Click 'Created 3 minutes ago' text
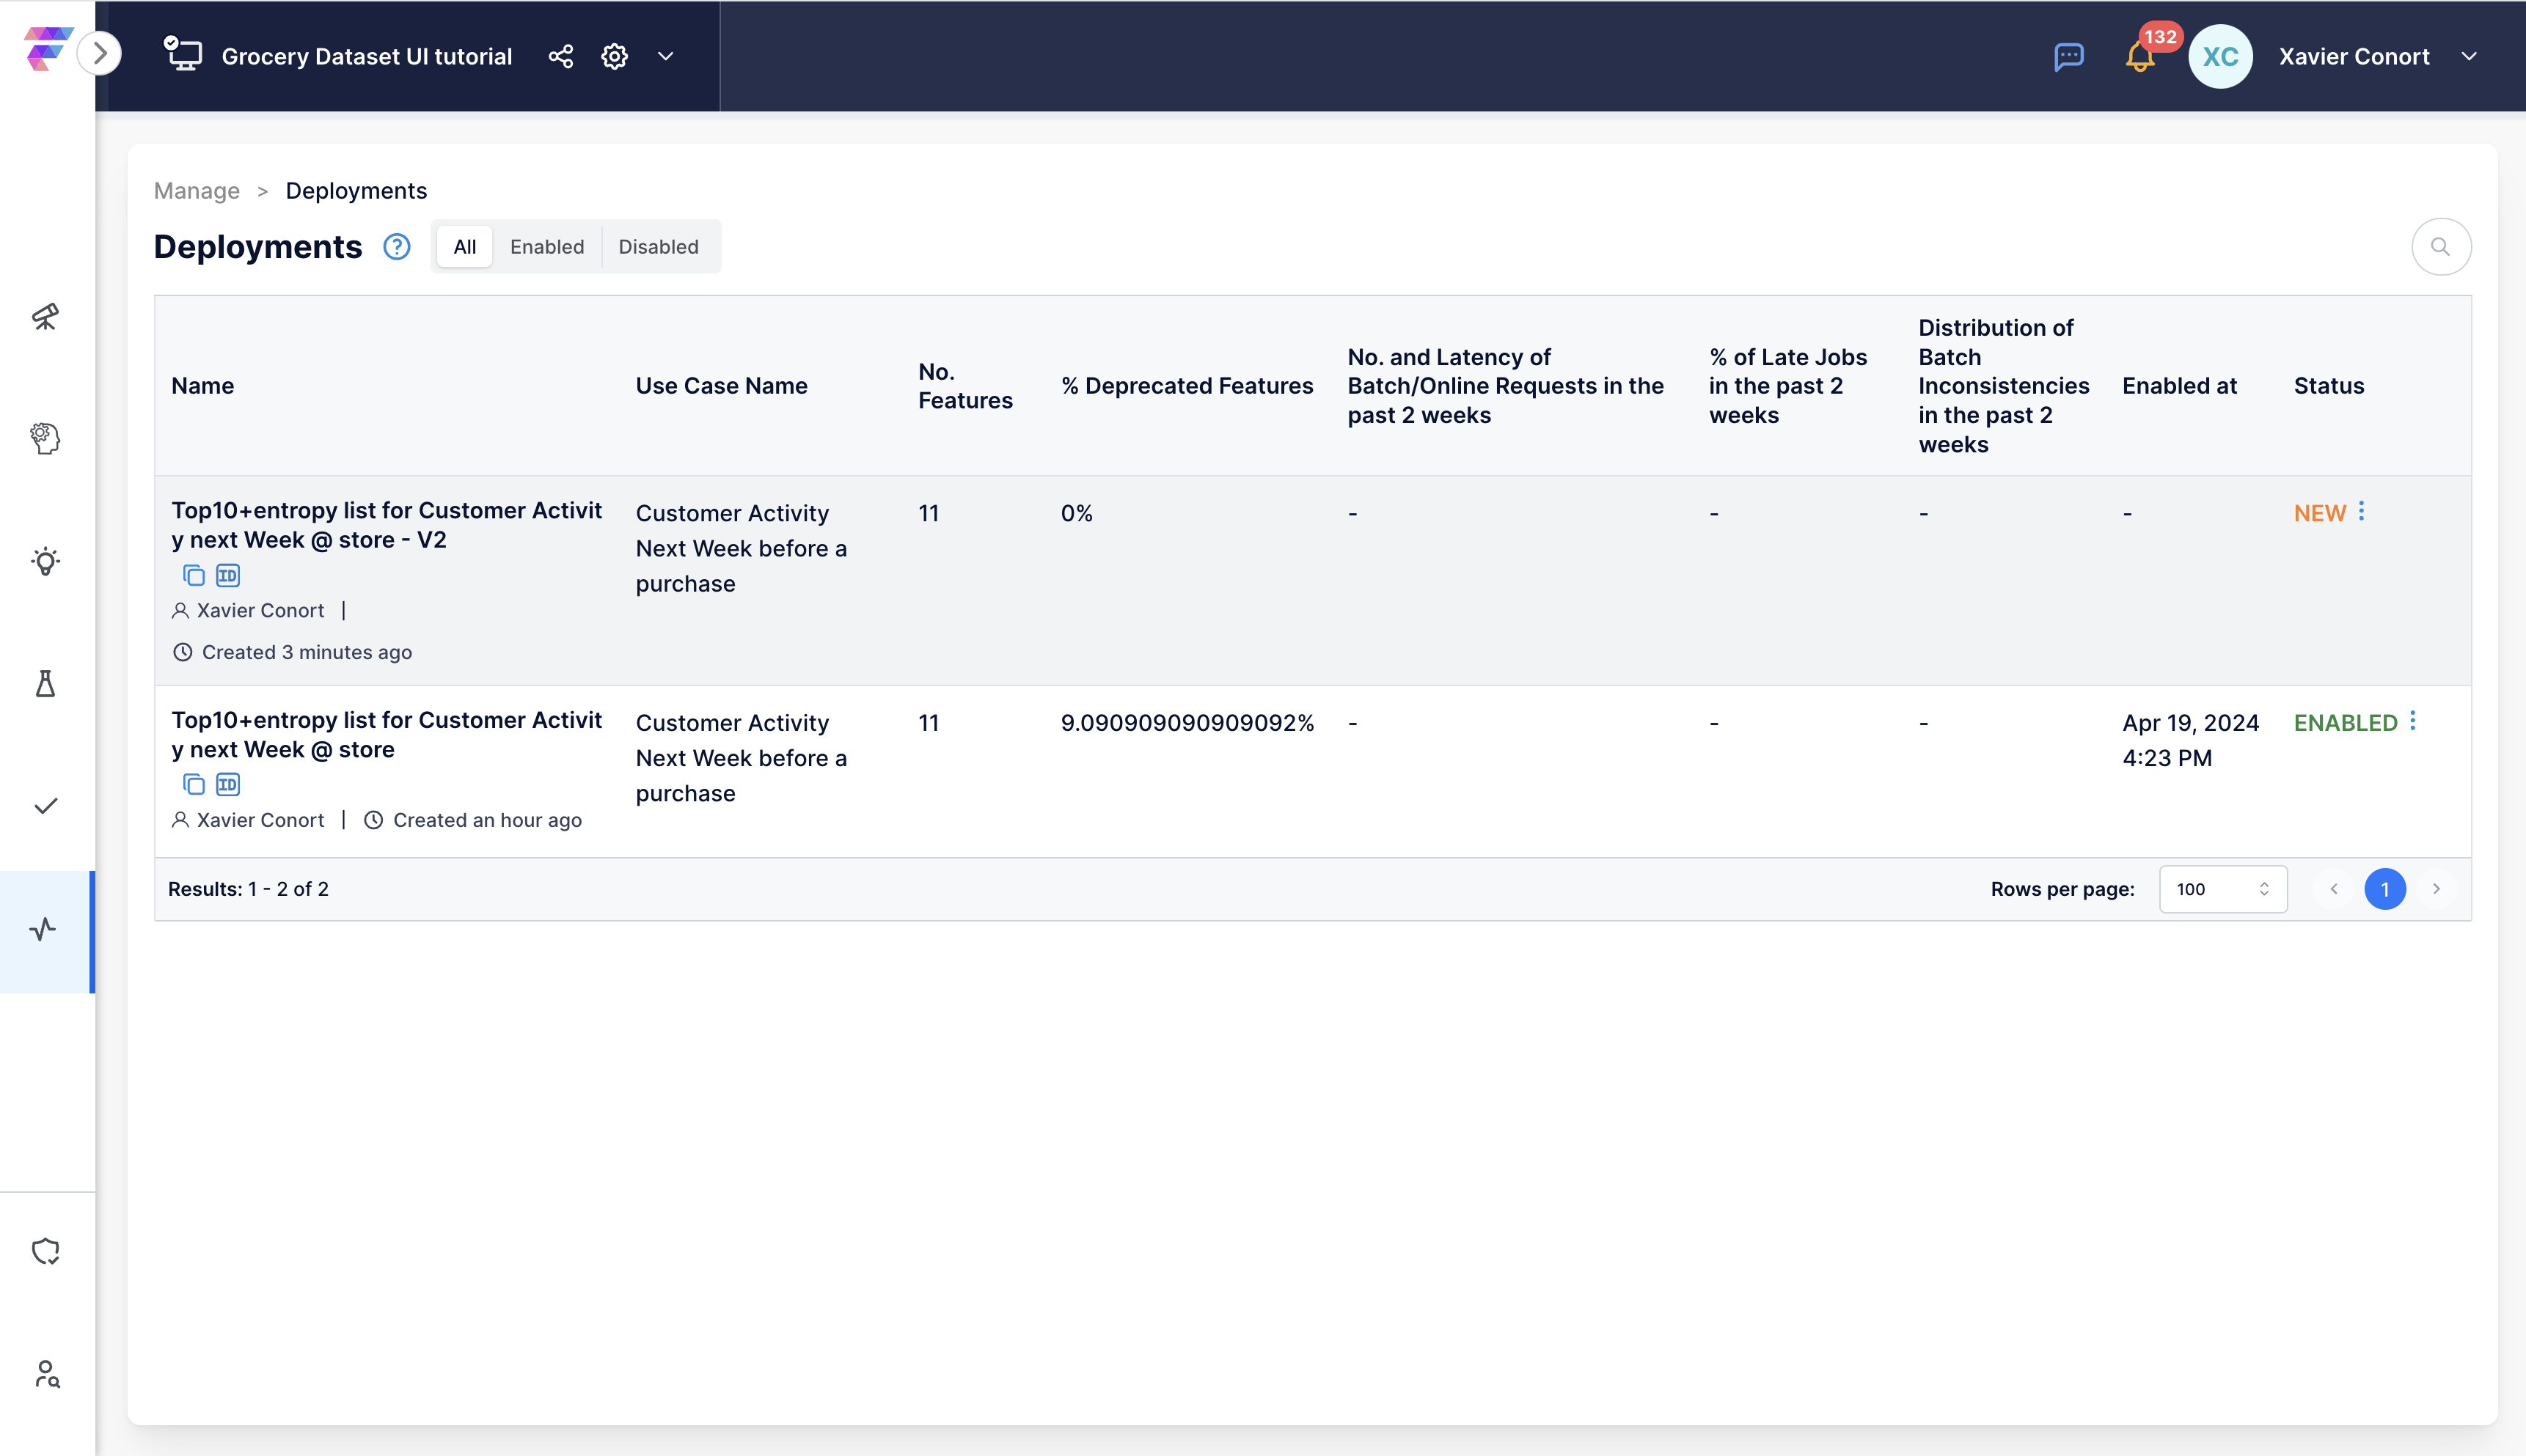This screenshot has width=2526, height=1456. click(x=307, y=652)
